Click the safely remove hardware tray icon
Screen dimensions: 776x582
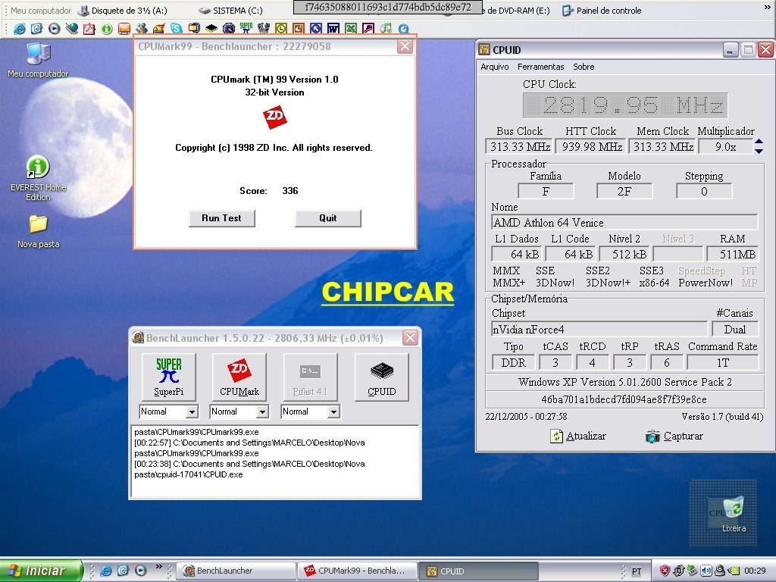click(x=693, y=571)
